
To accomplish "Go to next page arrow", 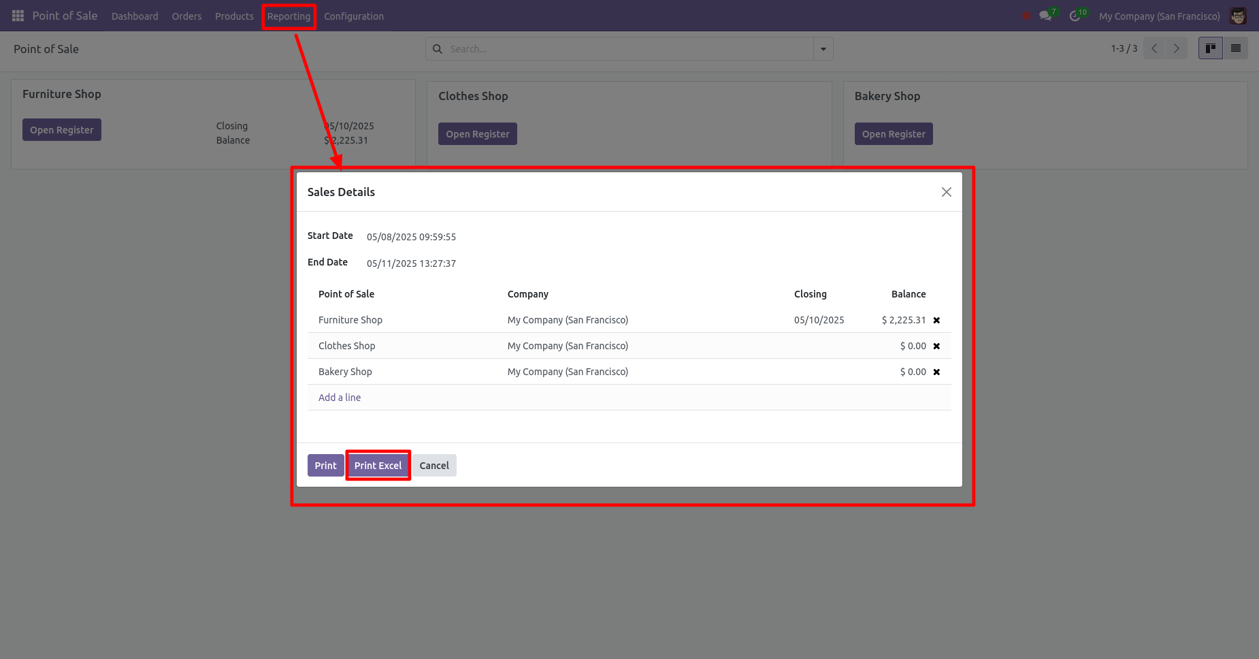I will coord(1177,48).
